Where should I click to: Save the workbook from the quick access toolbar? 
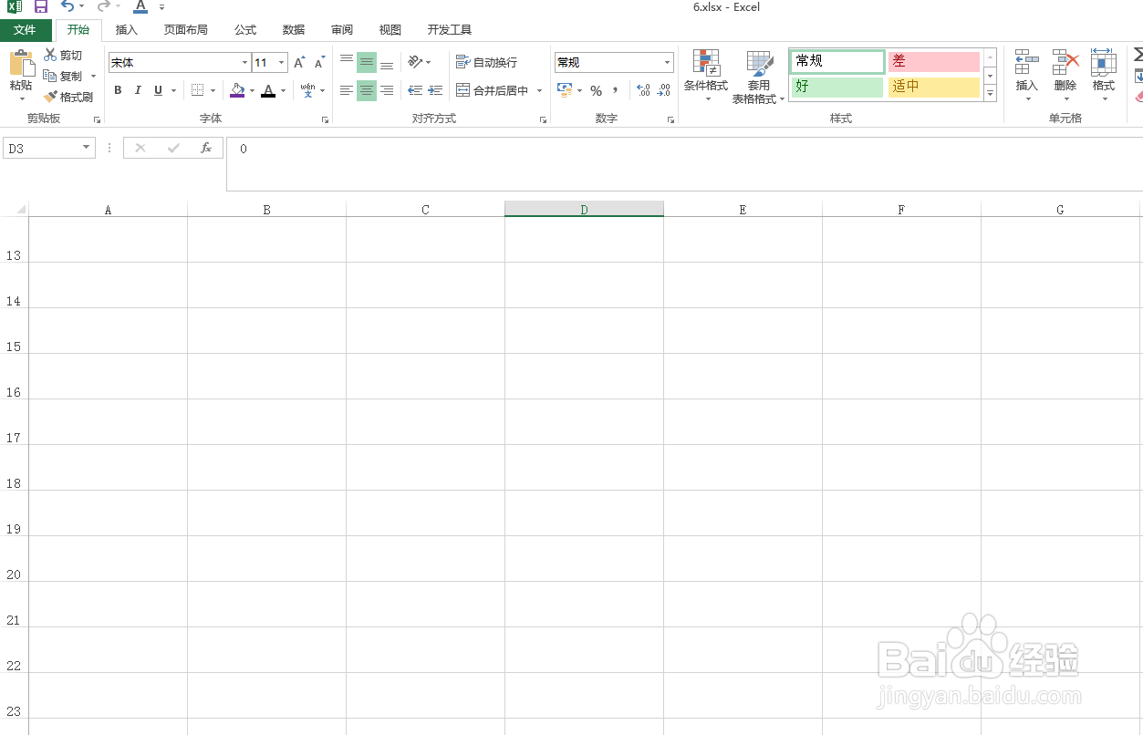point(41,7)
